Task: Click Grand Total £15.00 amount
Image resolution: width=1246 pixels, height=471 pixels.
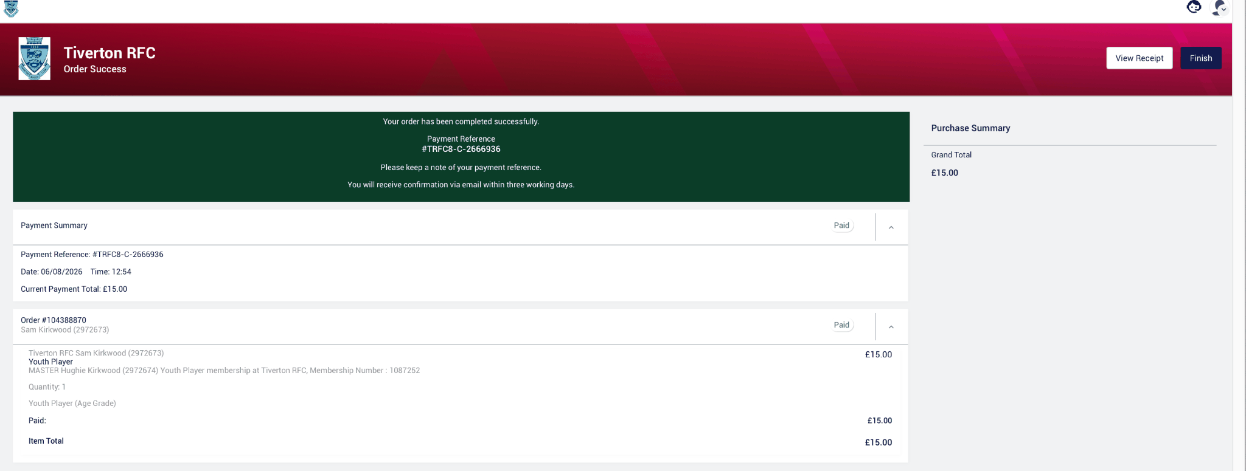Action: pos(944,173)
